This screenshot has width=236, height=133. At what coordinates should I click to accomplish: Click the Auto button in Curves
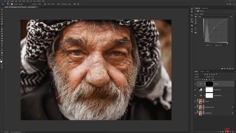pyautogui.click(x=231, y=17)
